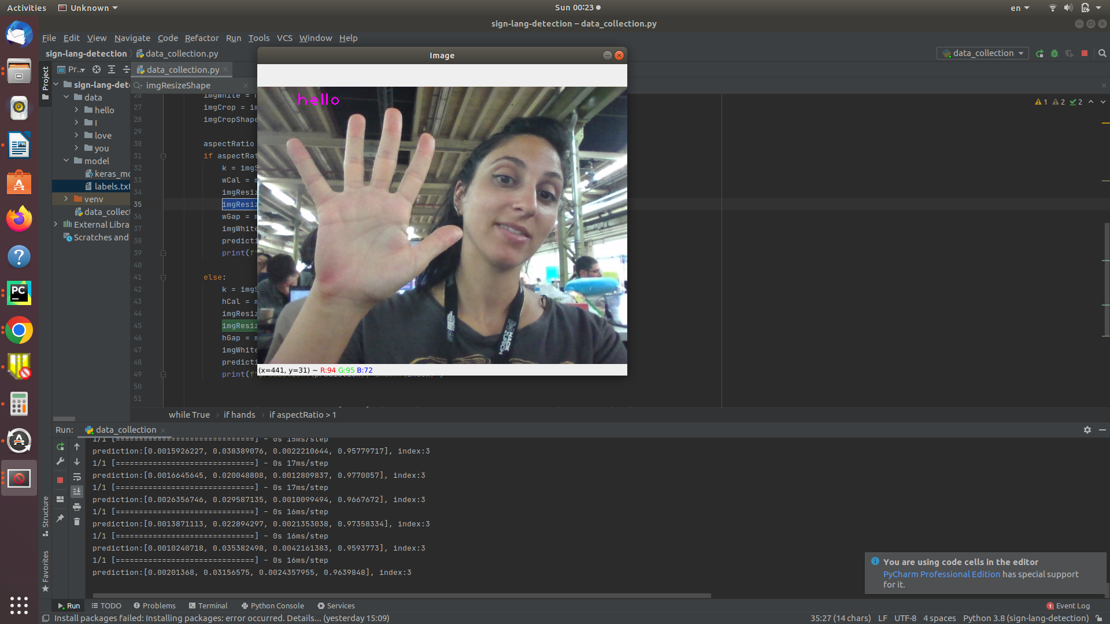This screenshot has width=1110, height=624.
Task: Expand the hello folder in project tree
Action: [76, 110]
